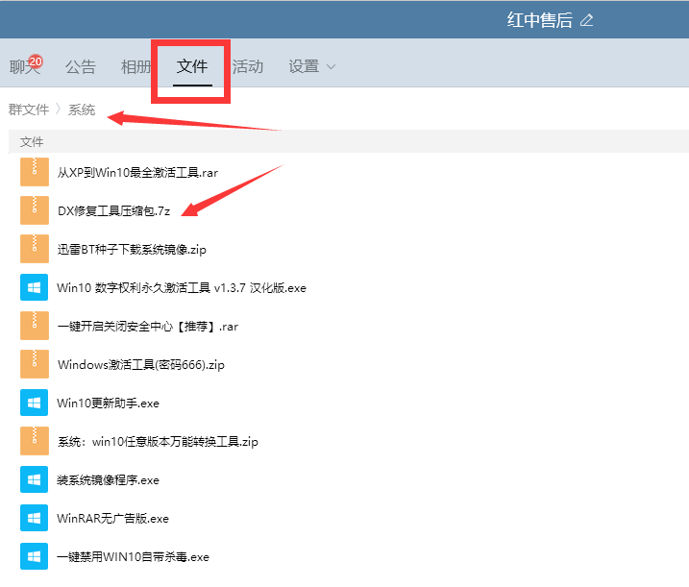Open file WinRAR无广告版.exe
This screenshot has width=689, height=587.
(x=113, y=519)
